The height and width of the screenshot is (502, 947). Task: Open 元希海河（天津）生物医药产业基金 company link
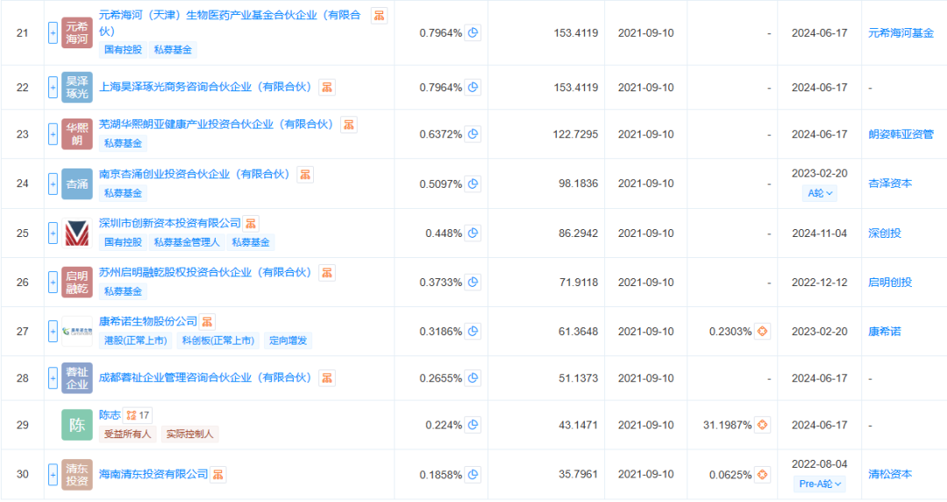(x=230, y=23)
